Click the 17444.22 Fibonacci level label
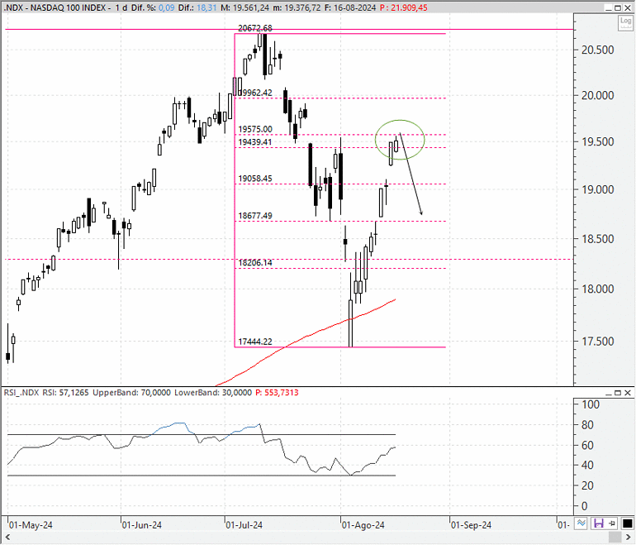The width and height of the screenshot is (636, 545). click(255, 342)
